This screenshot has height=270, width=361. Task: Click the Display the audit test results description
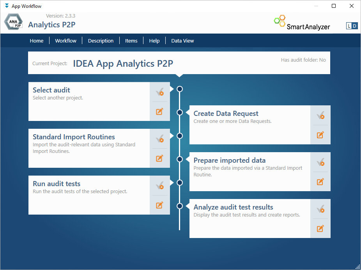[247, 215]
